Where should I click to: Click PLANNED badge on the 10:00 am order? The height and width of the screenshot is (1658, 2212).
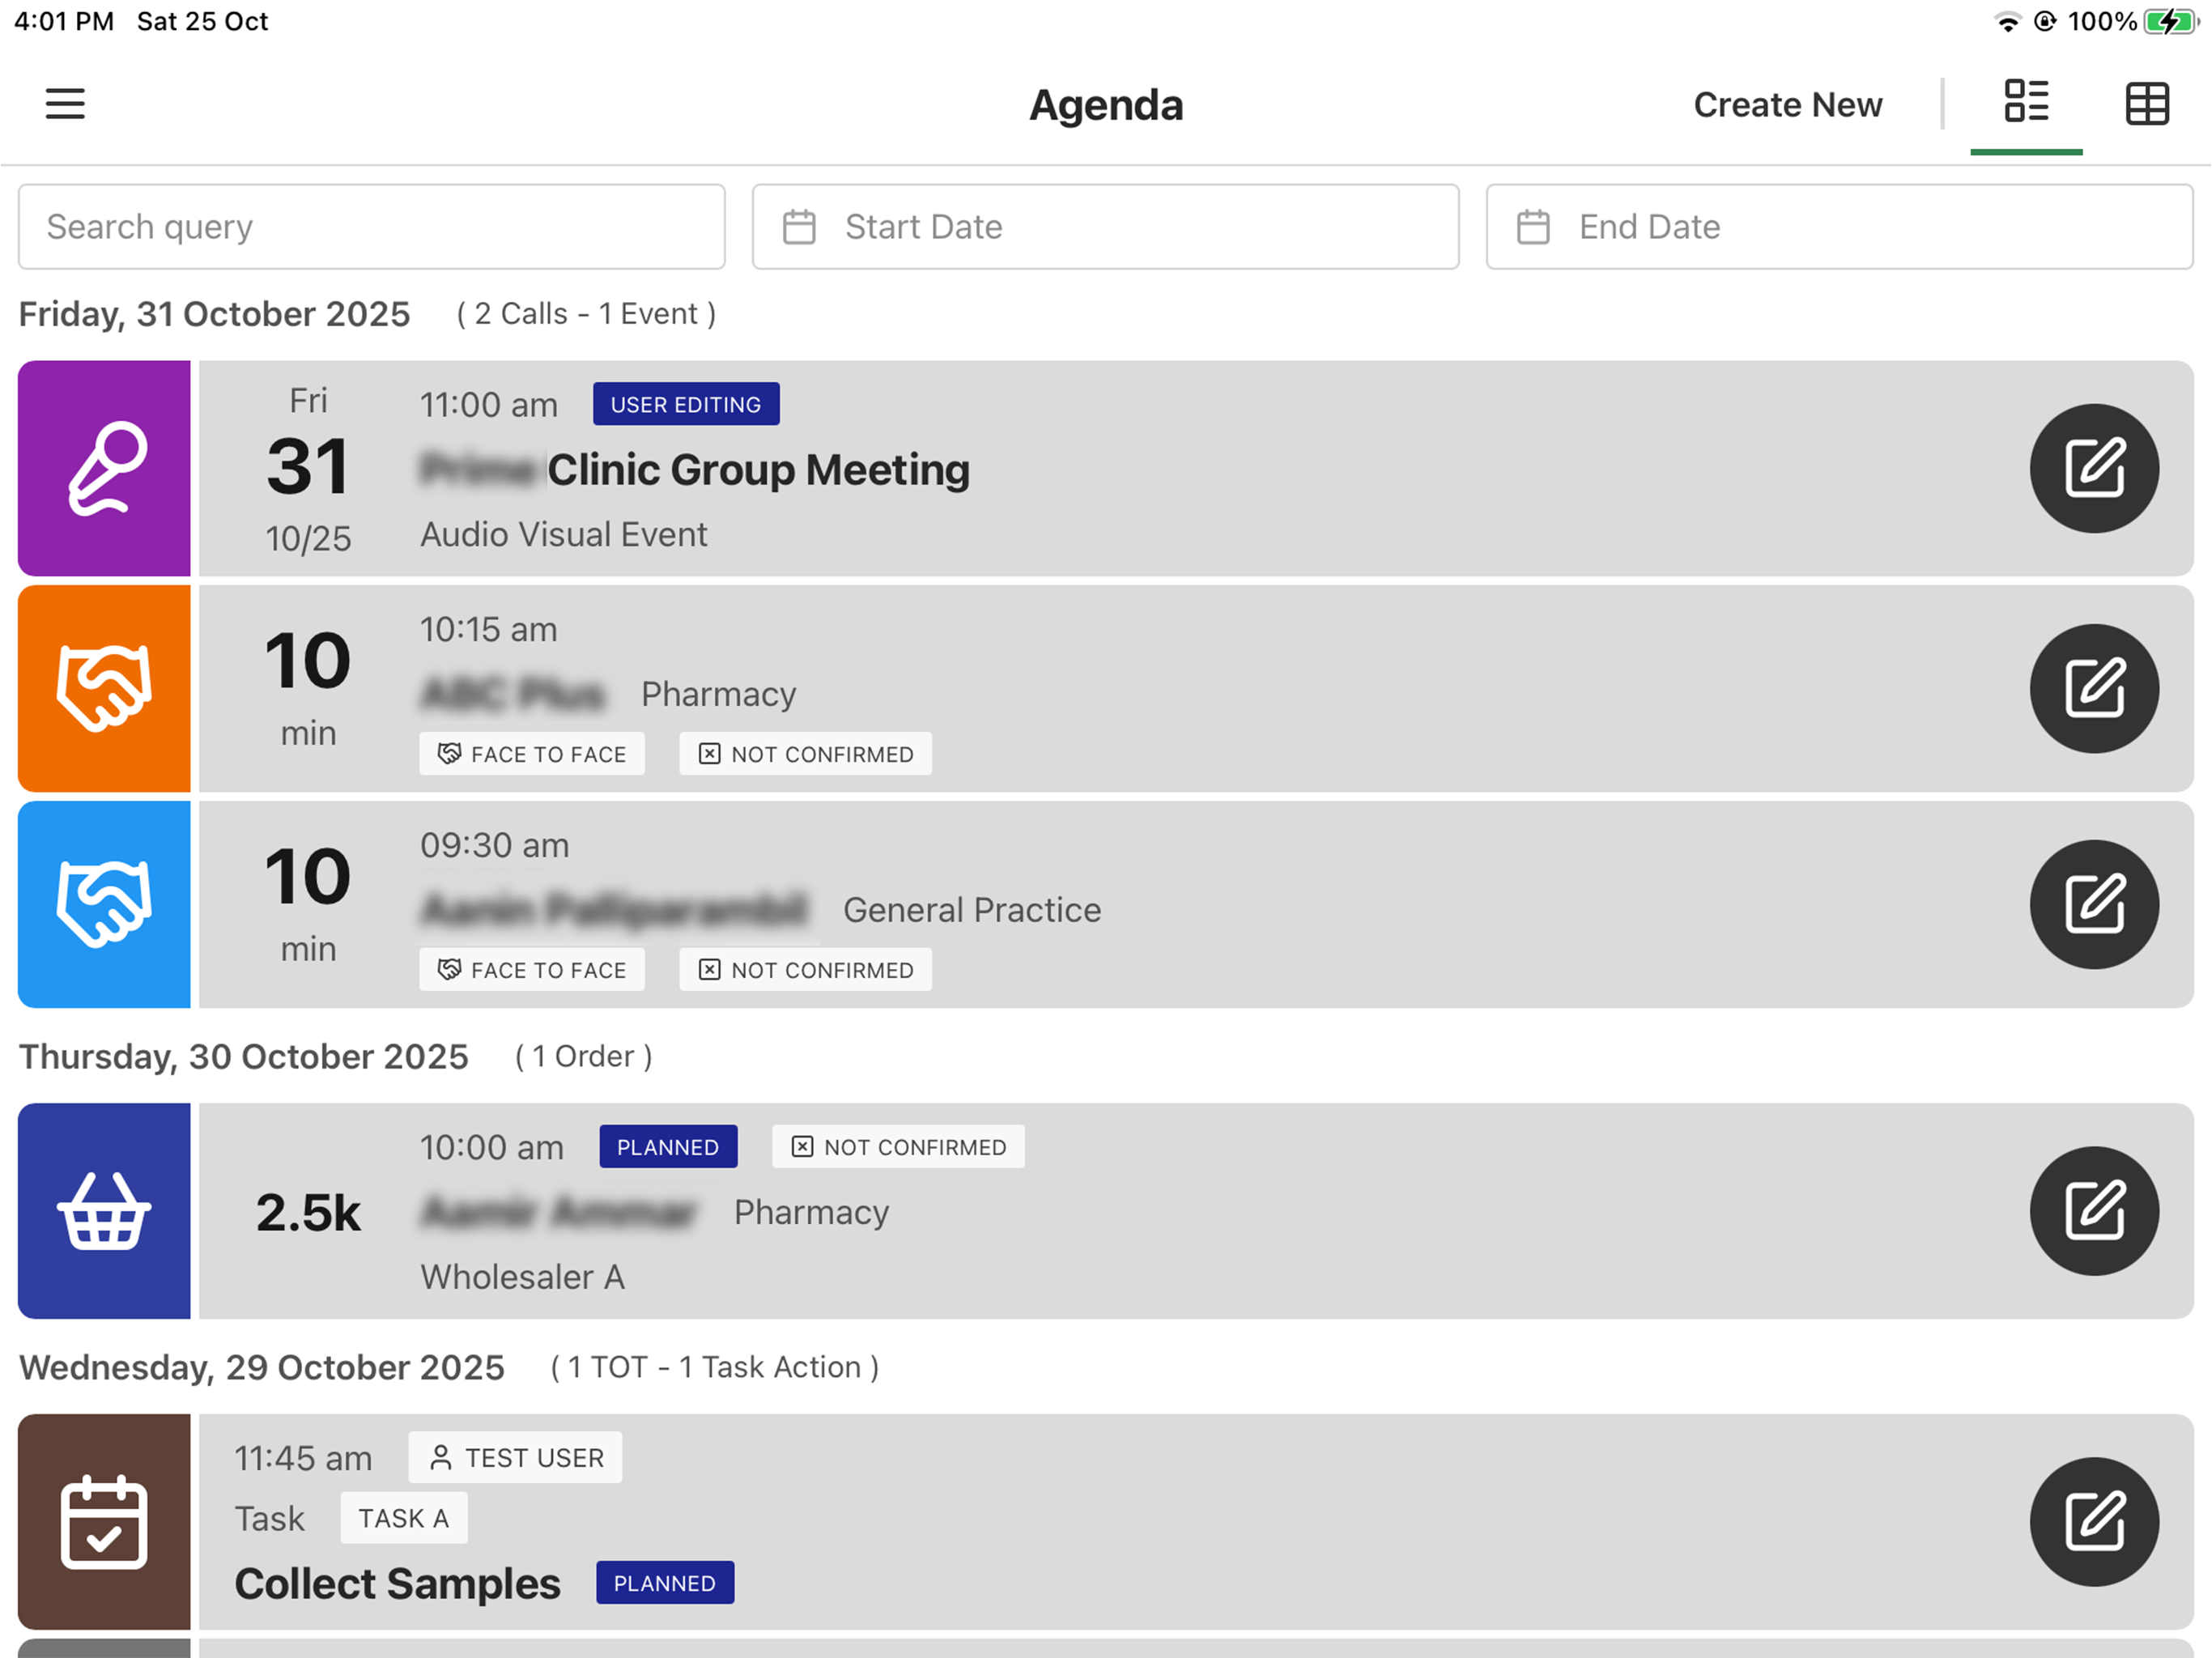(x=668, y=1147)
